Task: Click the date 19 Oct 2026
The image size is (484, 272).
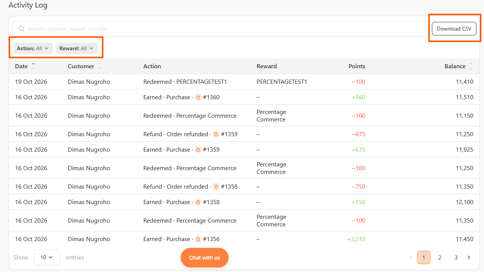Action: point(31,81)
